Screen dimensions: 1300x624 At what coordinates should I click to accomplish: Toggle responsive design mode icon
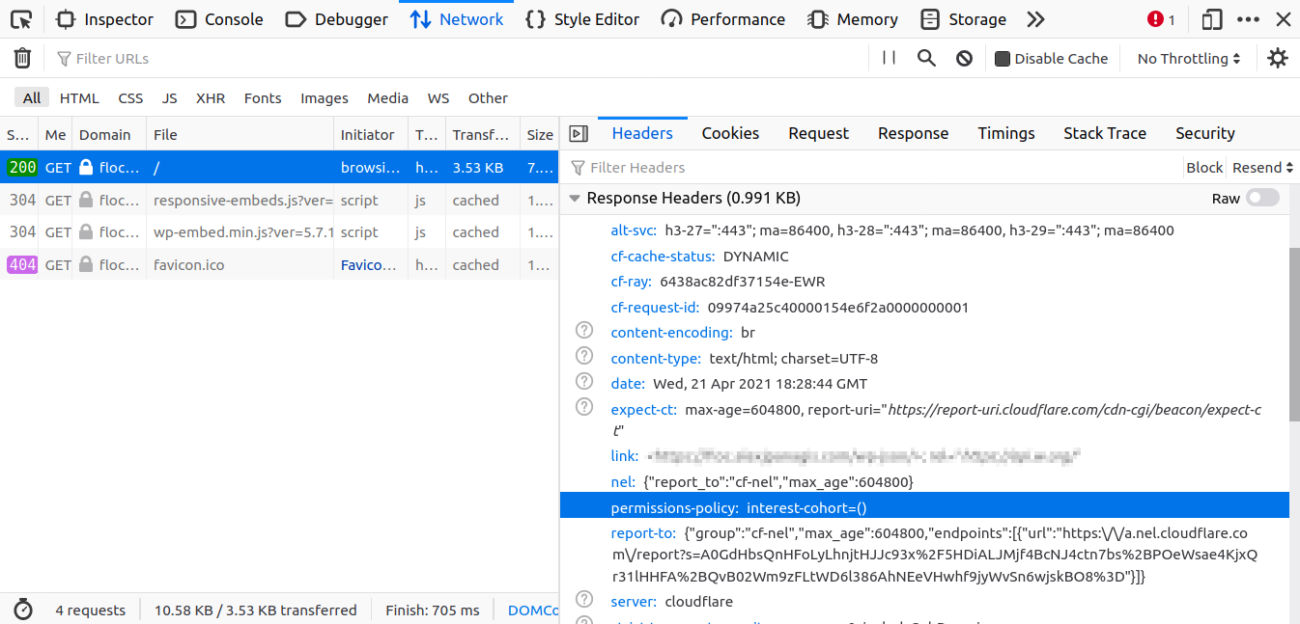tap(1211, 19)
